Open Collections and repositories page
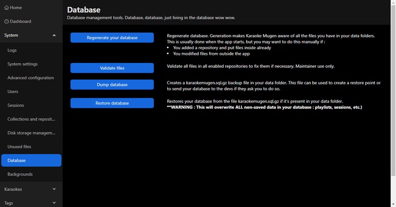The width and height of the screenshot is (396, 207). (x=31, y=119)
